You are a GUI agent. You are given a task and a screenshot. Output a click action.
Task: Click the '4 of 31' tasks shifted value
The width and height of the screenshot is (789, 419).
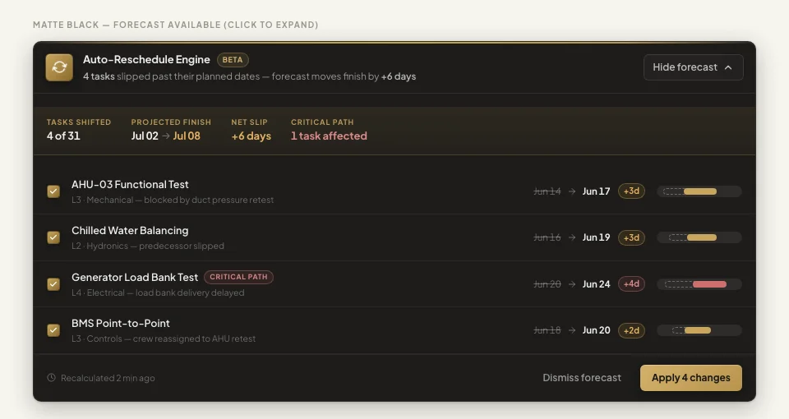pyautogui.click(x=63, y=136)
